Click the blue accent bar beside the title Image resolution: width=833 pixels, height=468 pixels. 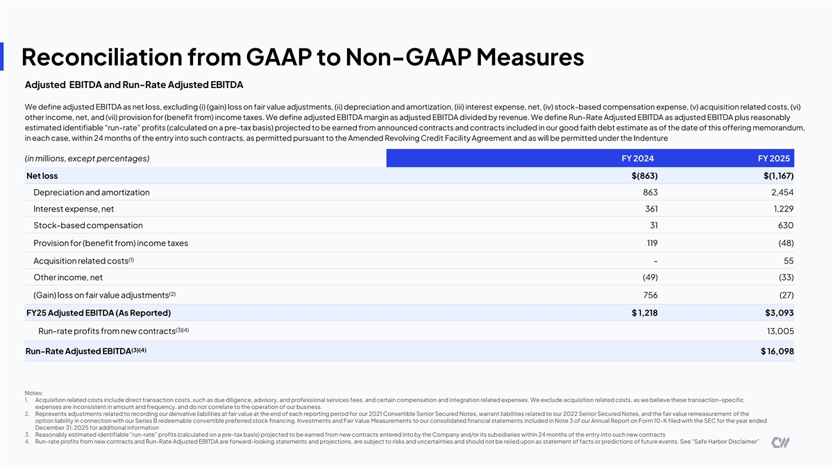pos(3,57)
